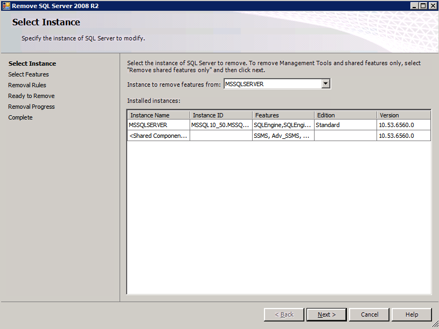Go to next step with Next button
Screen dimensions: 439x329
click(x=326, y=314)
